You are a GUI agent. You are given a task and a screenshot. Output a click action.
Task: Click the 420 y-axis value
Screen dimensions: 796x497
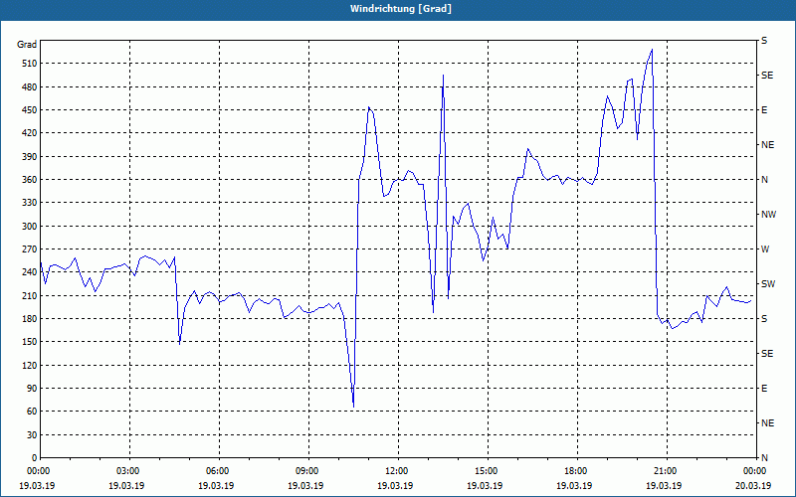tap(30, 133)
